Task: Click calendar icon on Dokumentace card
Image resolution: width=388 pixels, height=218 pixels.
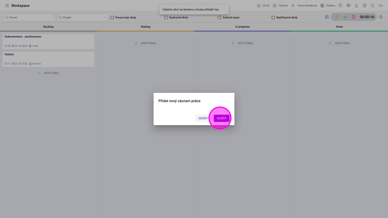Action: click(x=13, y=46)
